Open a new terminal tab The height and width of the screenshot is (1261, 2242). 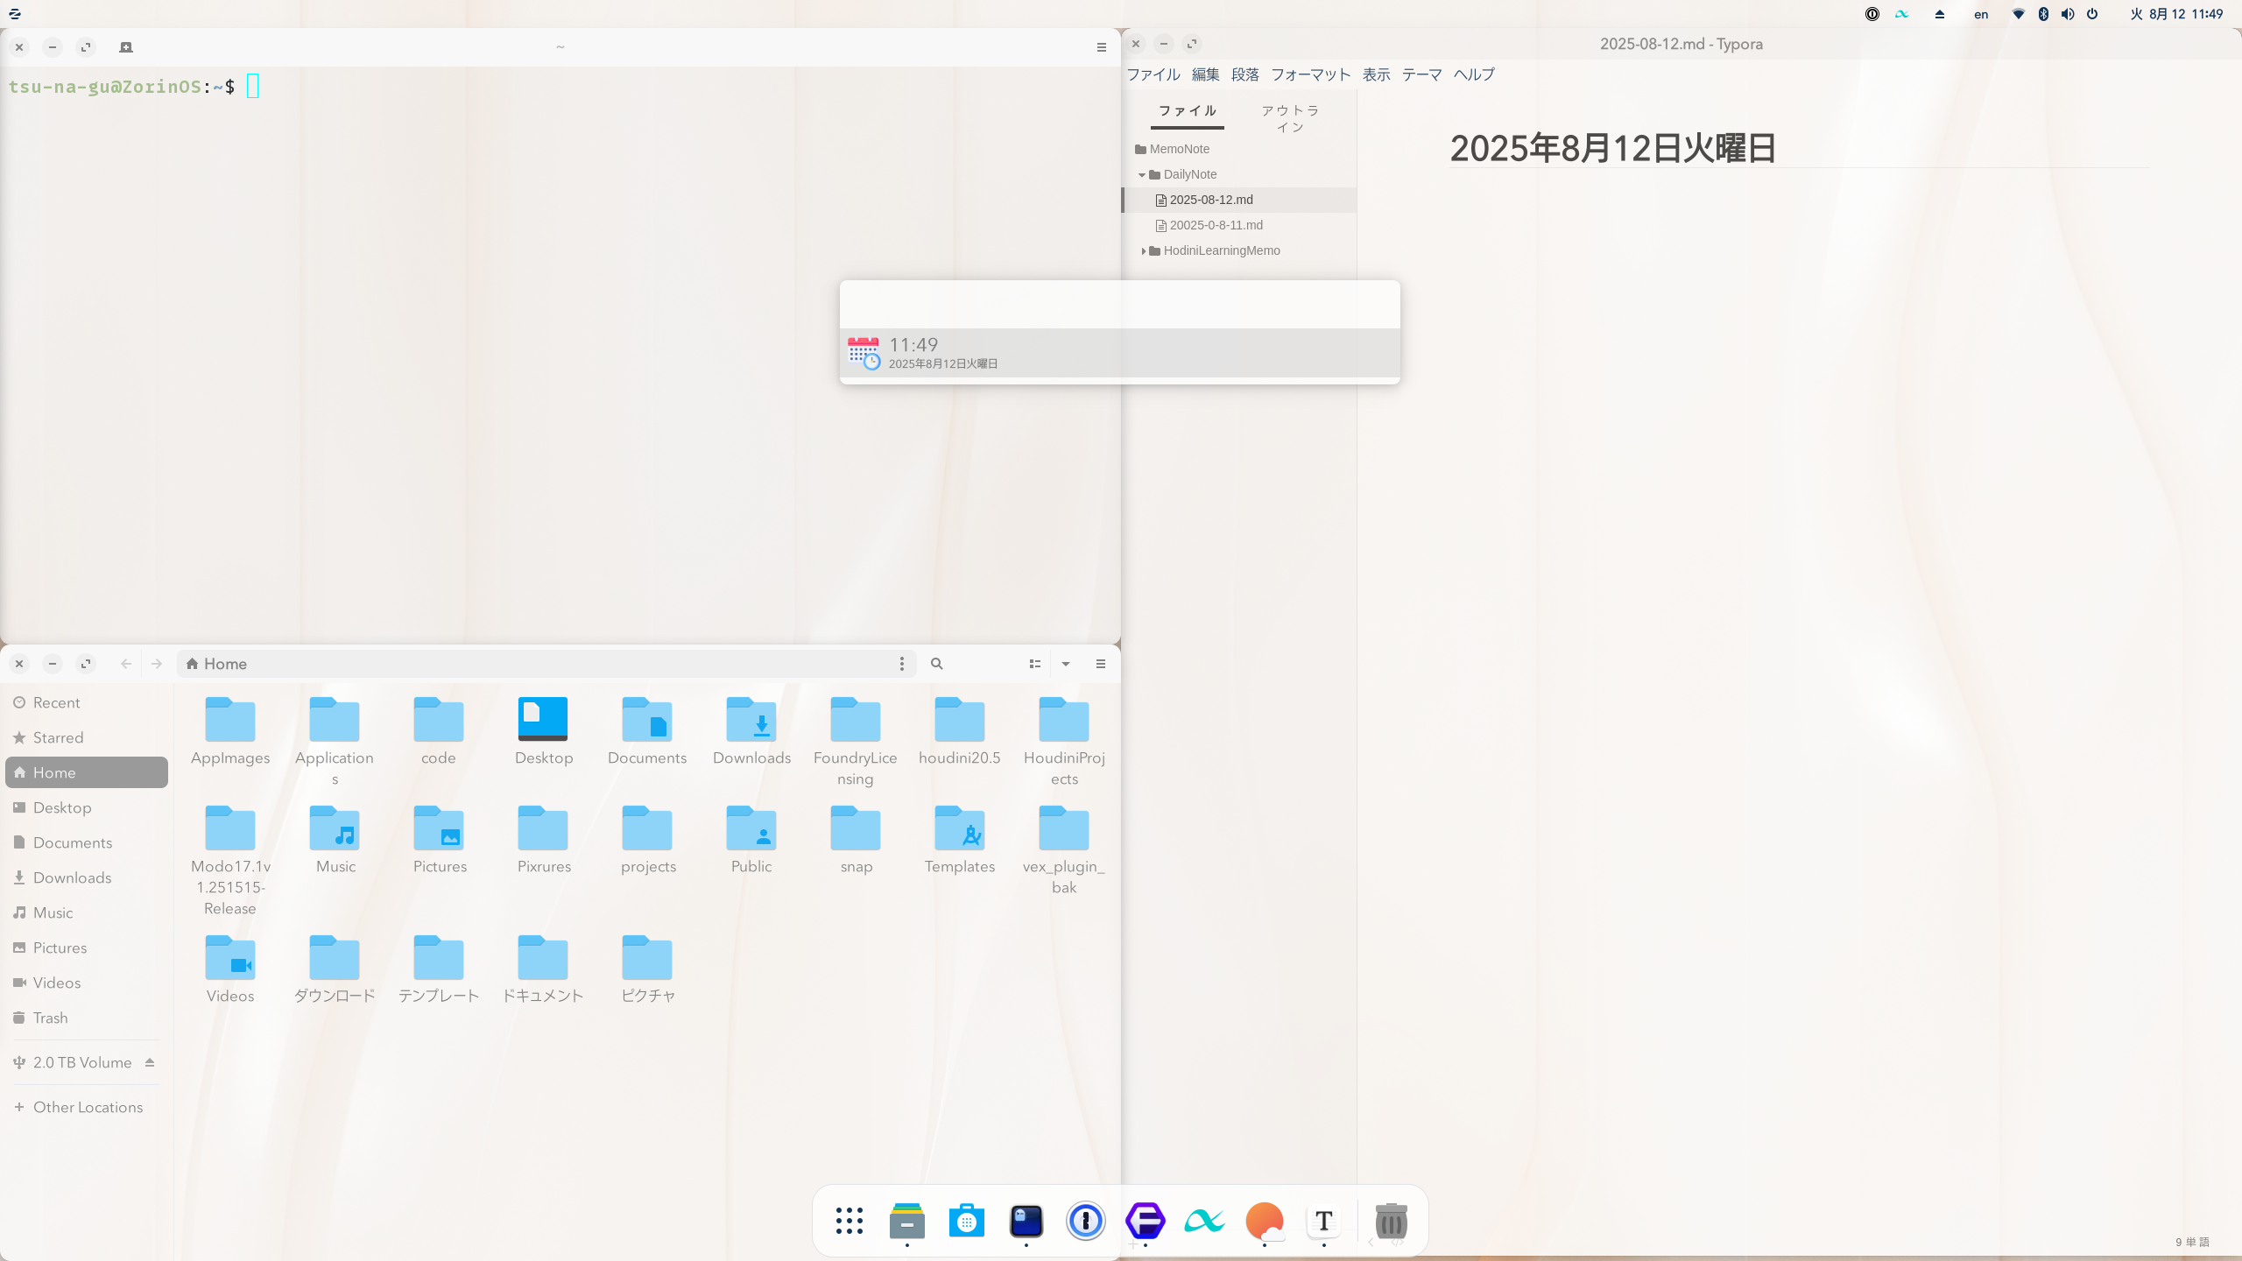(x=125, y=47)
